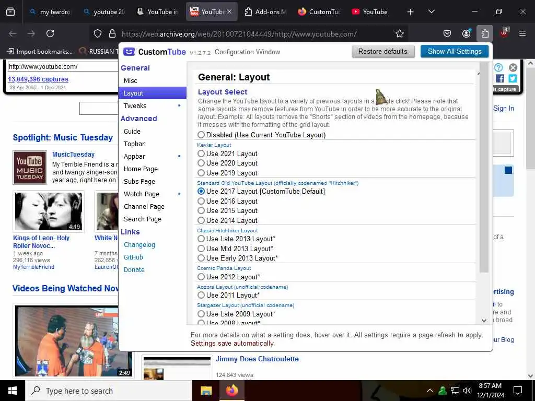This screenshot has width=535, height=401.
Task: Select Disabled (Use Current YouTube Layout)
Action: click(x=201, y=135)
